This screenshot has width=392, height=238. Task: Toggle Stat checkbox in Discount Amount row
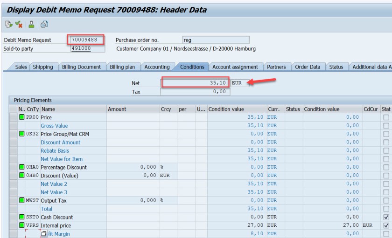(386, 142)
